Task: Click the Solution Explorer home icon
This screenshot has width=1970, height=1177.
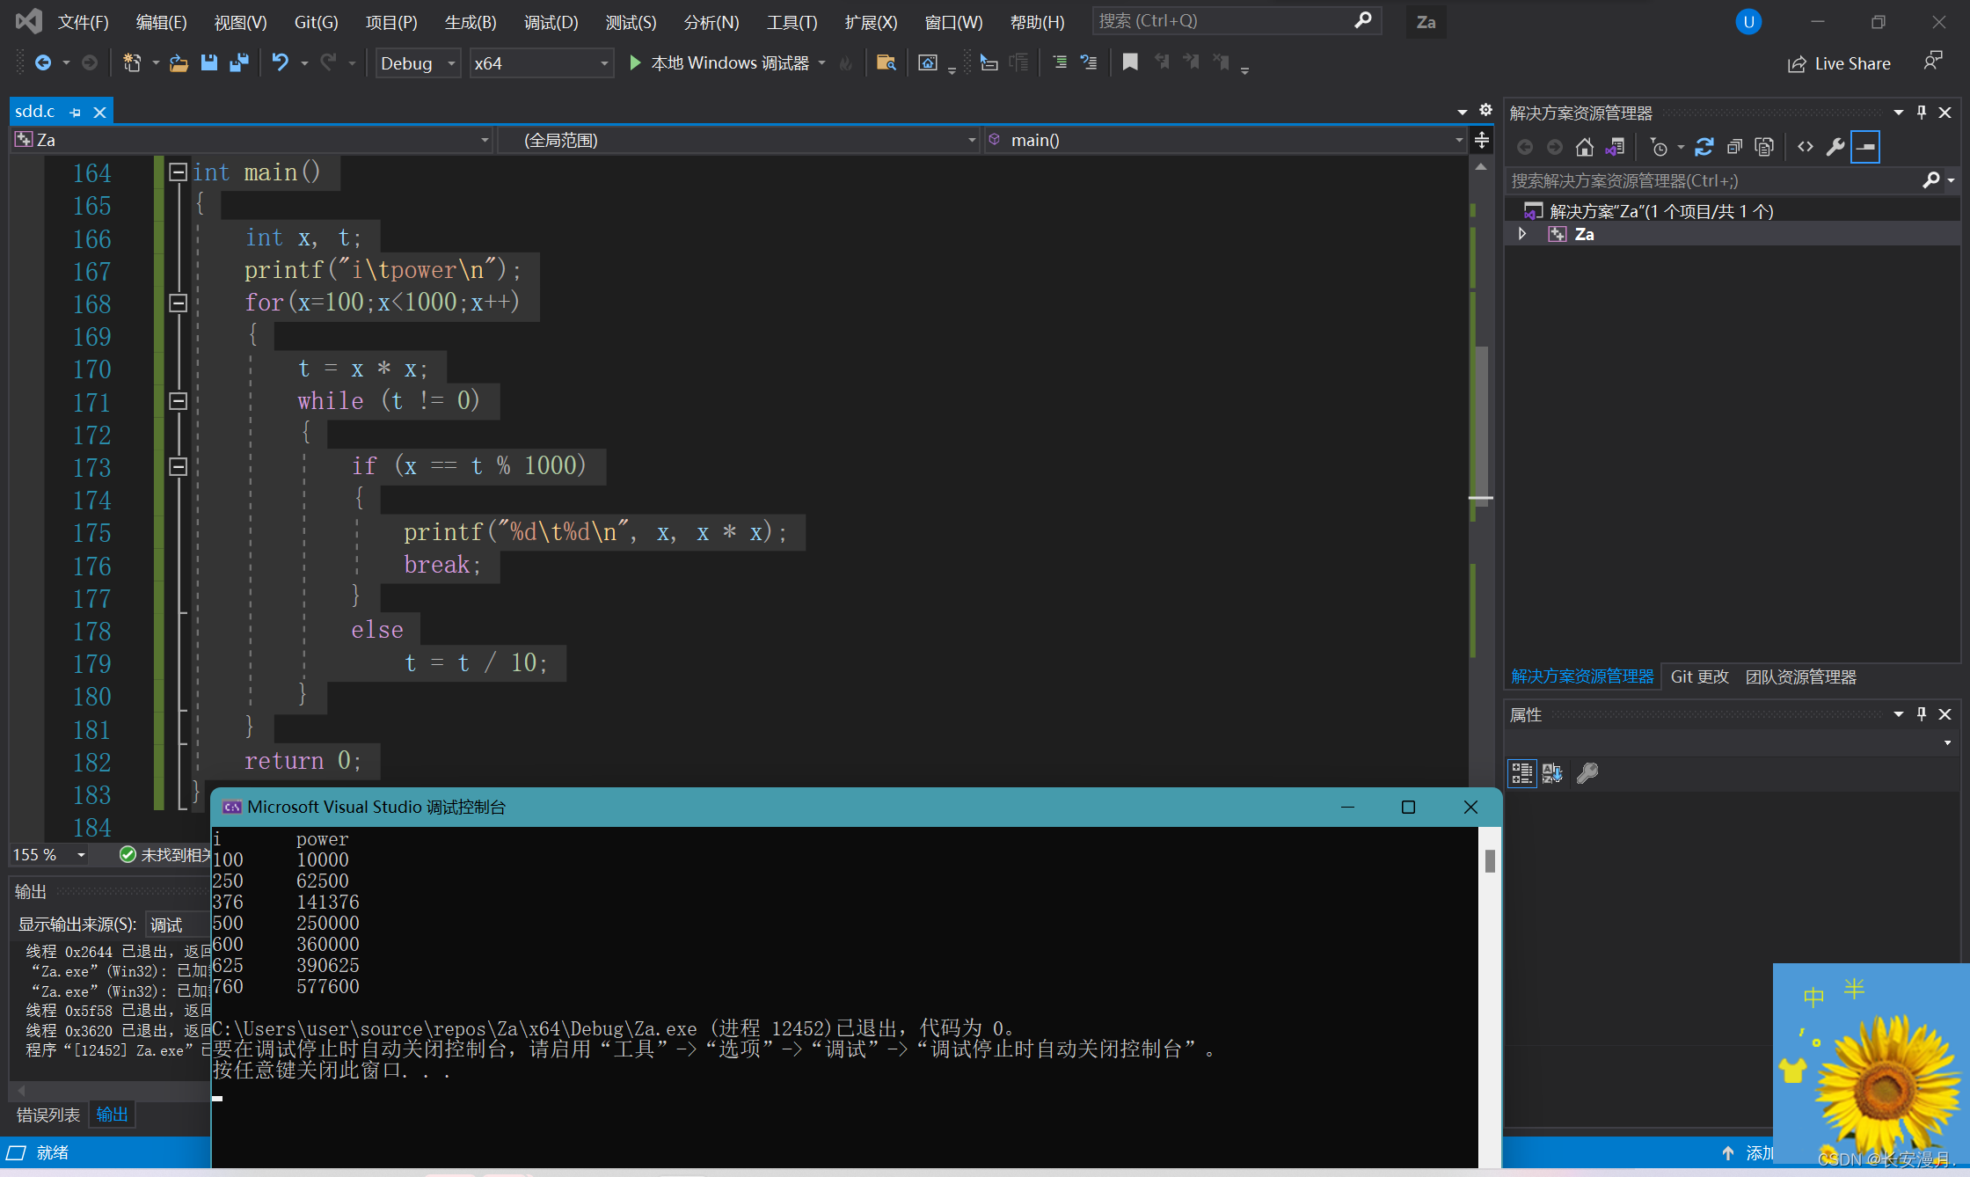Action: (x=1584, y=148)
